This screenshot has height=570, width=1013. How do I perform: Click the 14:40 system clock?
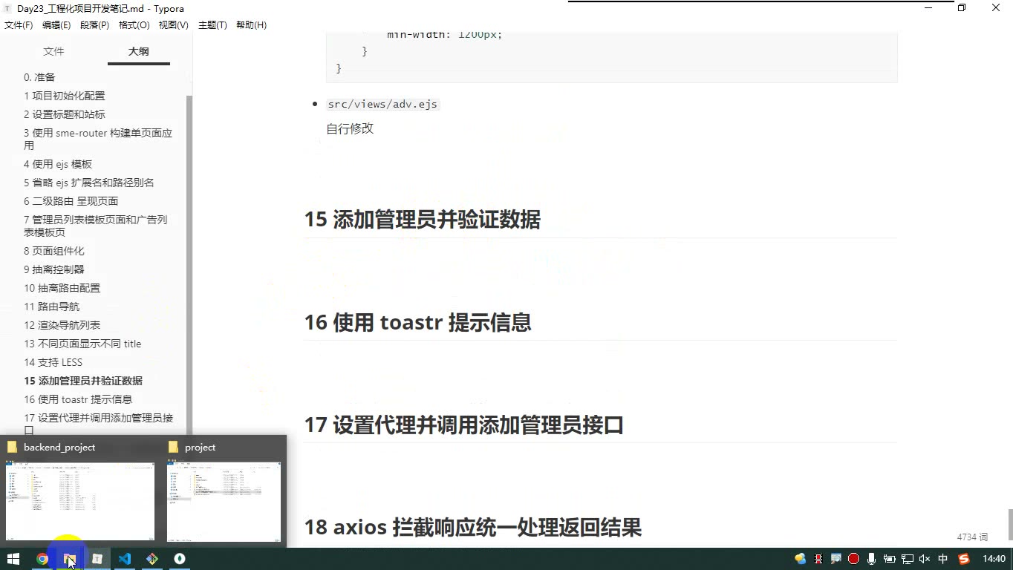tap(994, 559)
